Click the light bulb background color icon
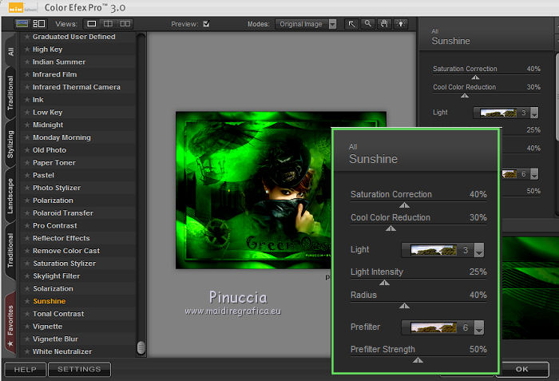The height and width of the screenshot is (381, 559). (401, 24)
